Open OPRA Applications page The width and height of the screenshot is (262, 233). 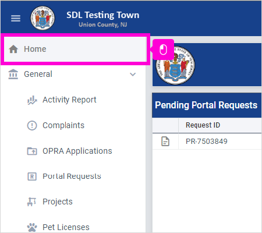[77, 151]
